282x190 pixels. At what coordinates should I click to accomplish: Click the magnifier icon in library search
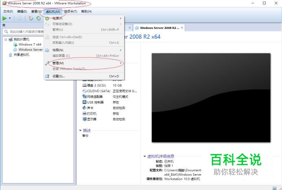pos(6,32)
